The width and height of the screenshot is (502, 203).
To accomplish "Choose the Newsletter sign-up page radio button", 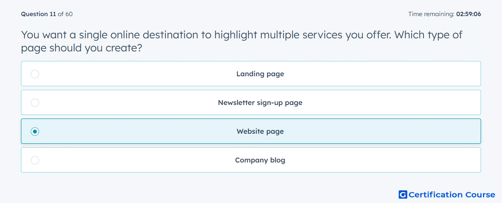I will tap(35, 103).
